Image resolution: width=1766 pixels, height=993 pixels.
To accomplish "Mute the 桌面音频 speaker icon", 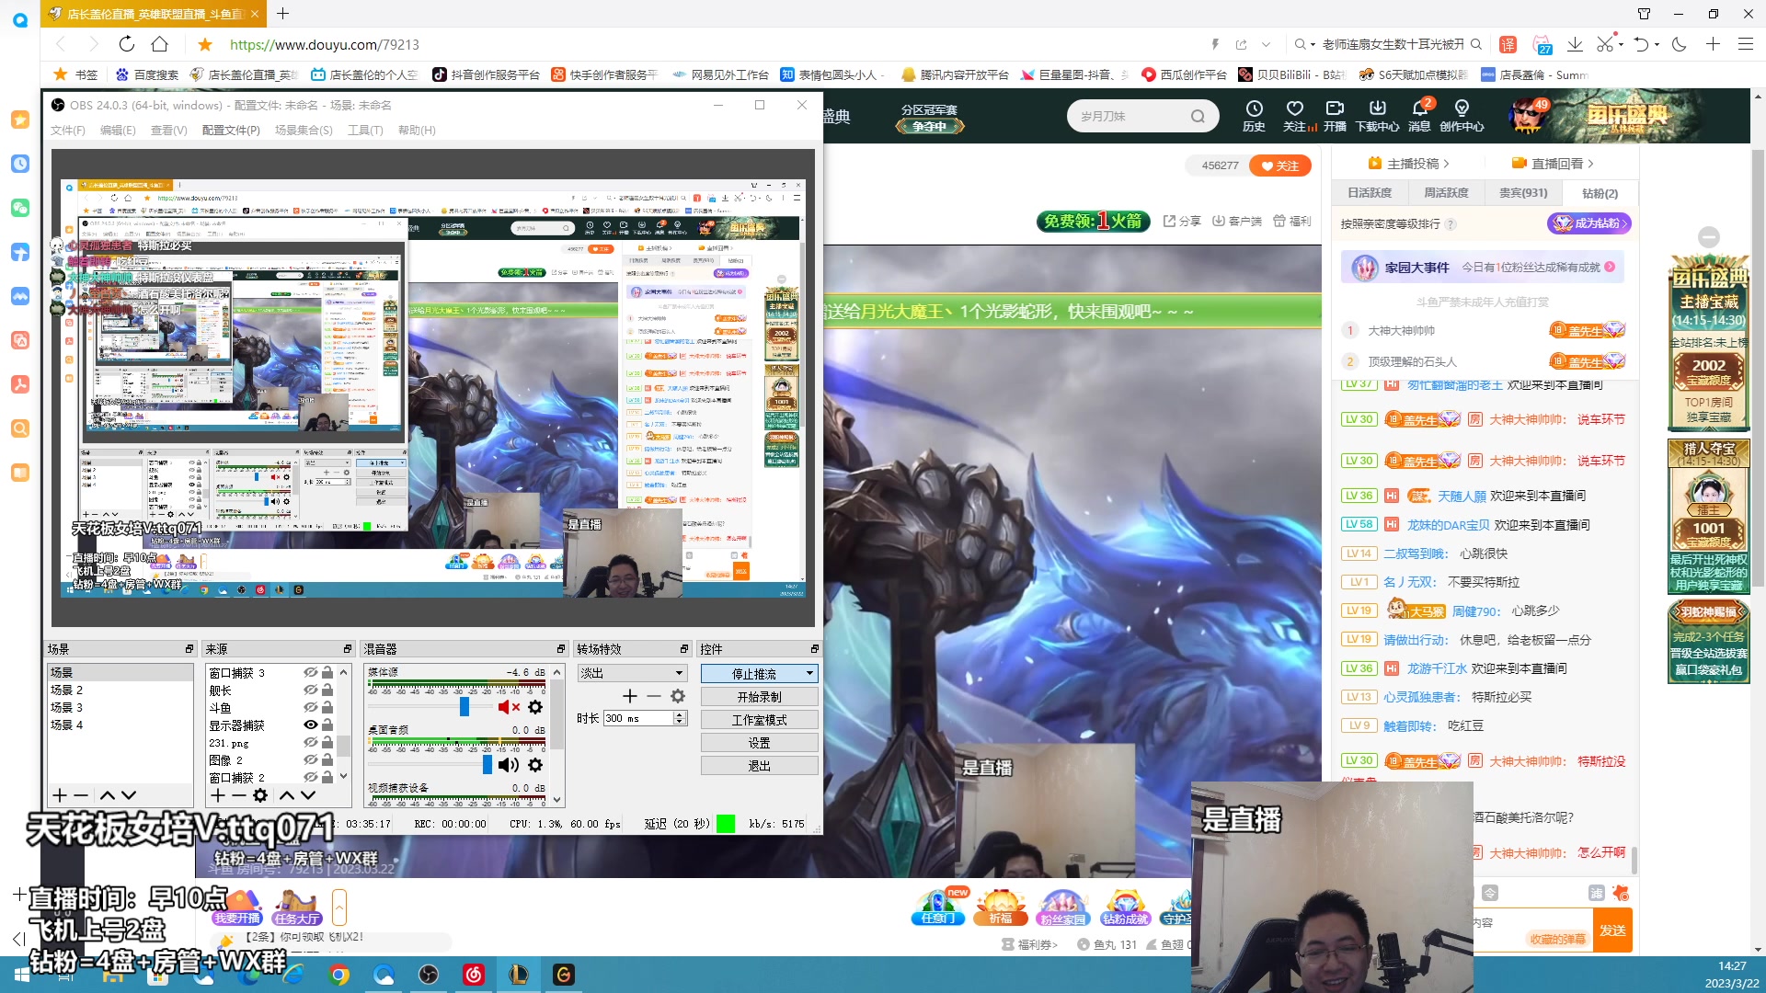I will 508,765.
